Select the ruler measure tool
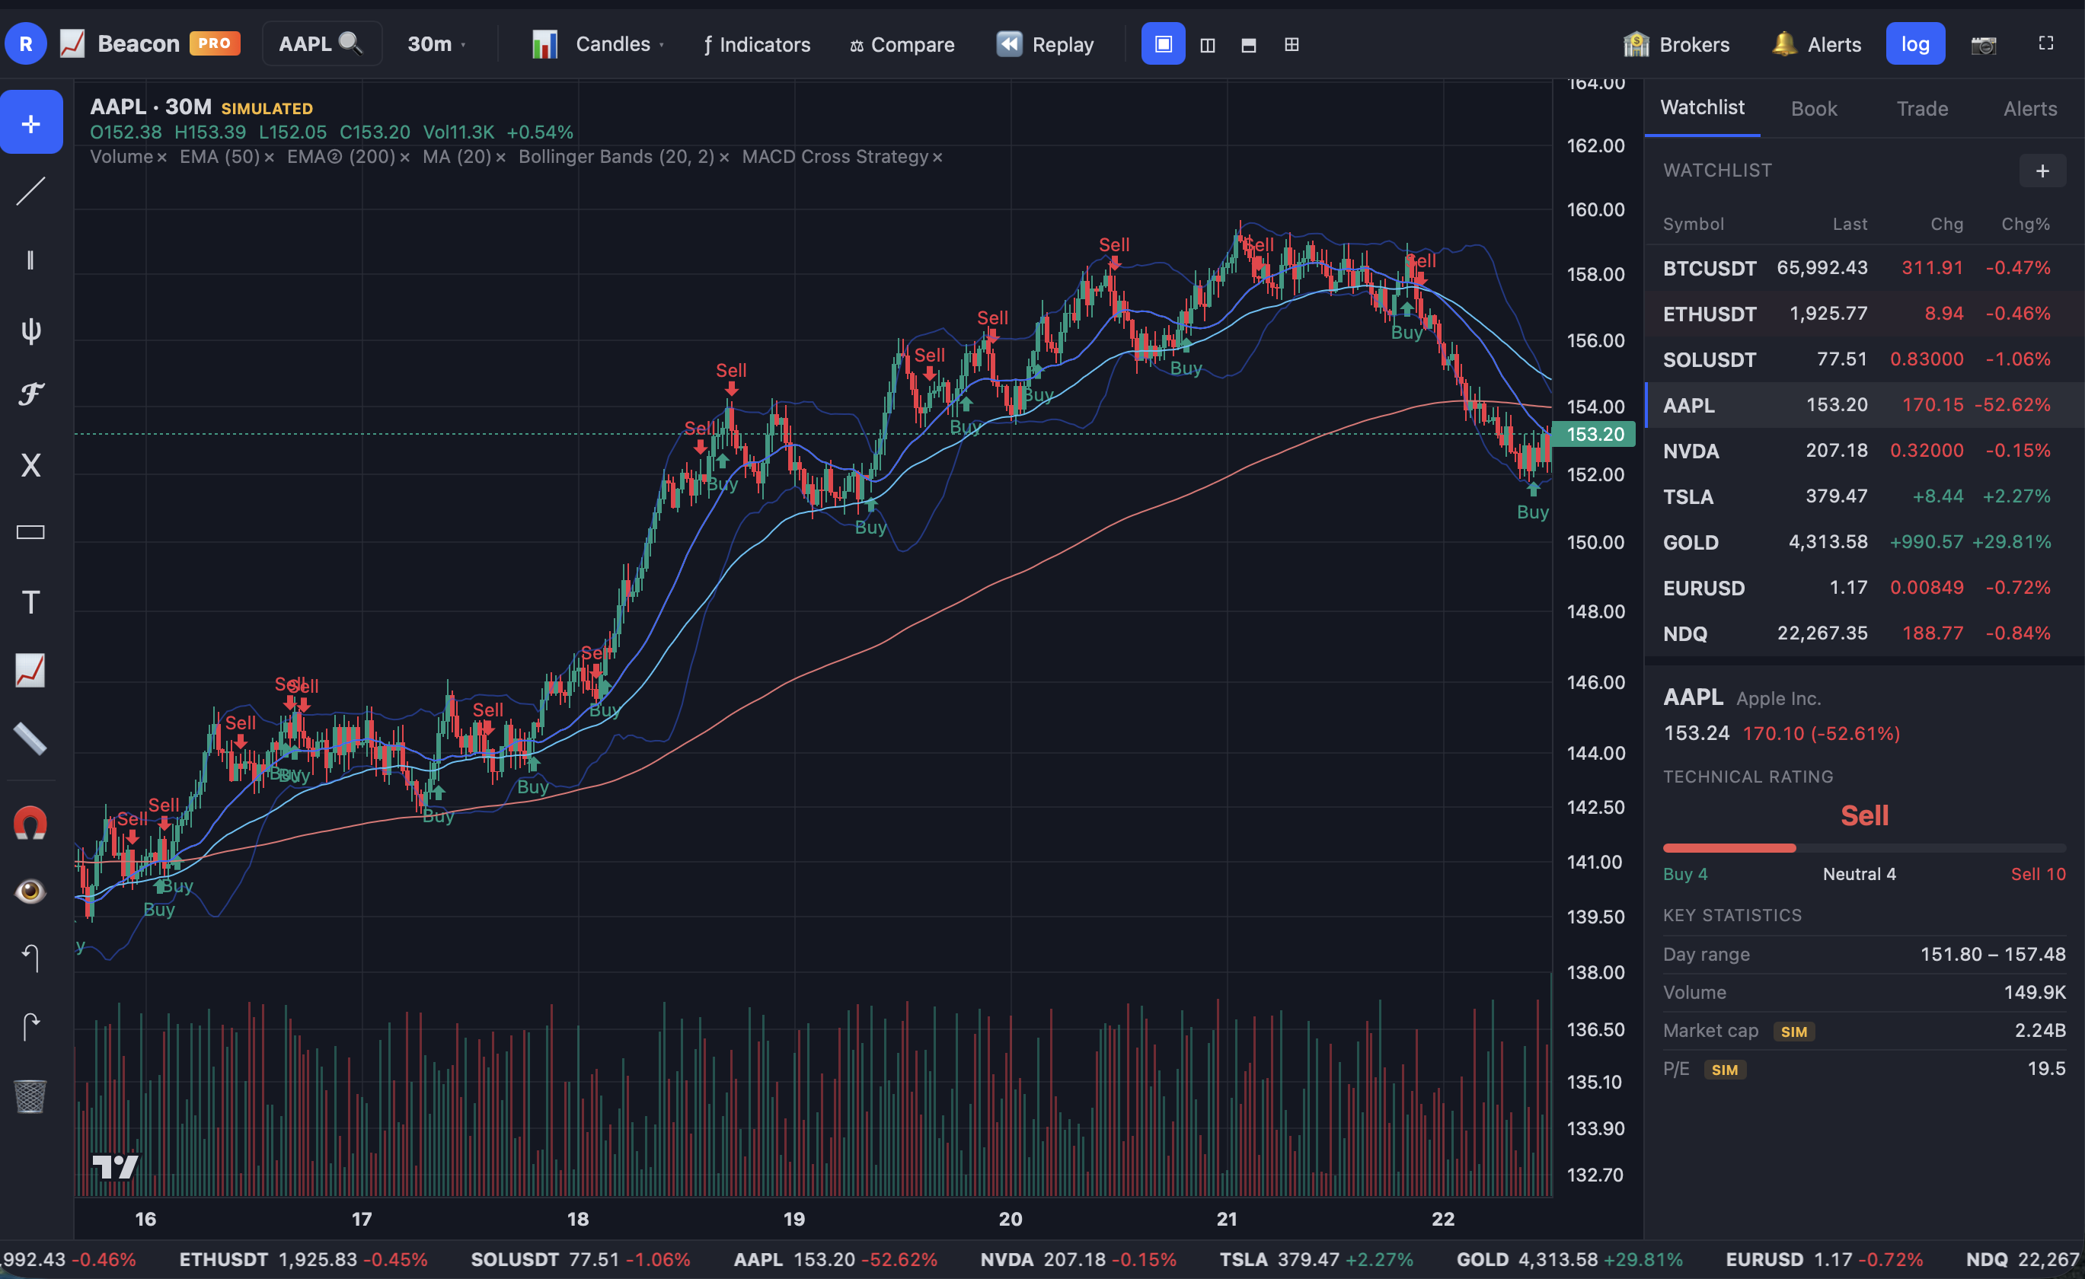Image resolution: width=2085 pixels, height=1279 pixels. (x=31, y=738)
